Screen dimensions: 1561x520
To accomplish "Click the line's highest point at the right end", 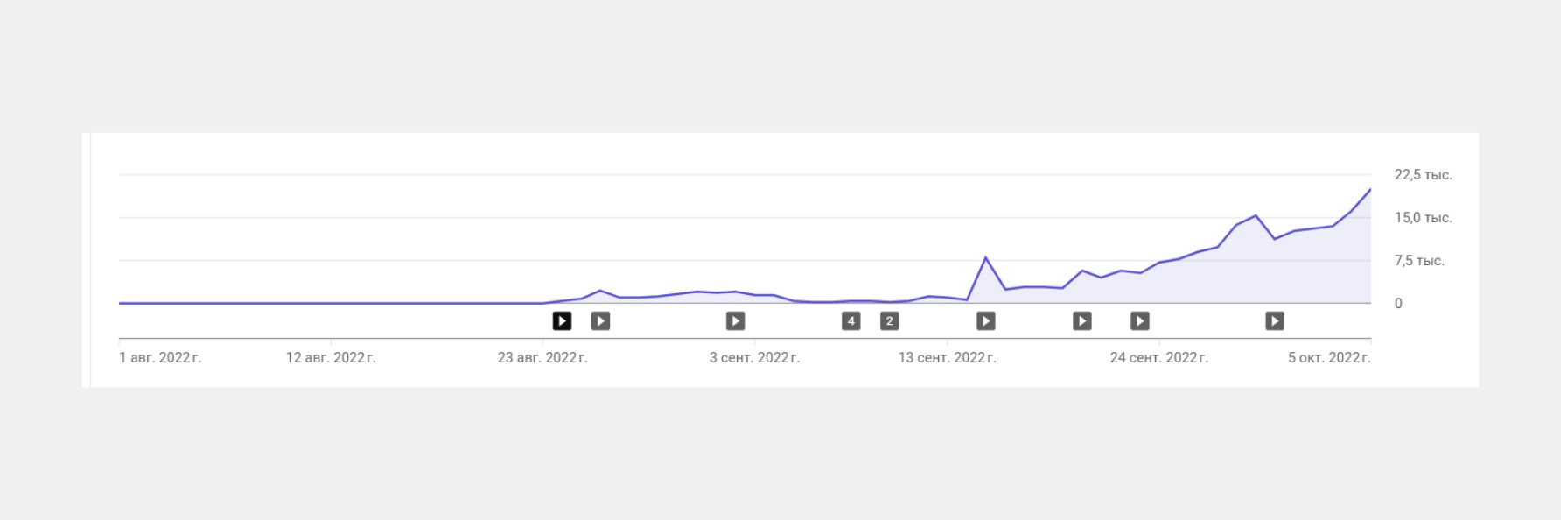I will point(1370,189).
